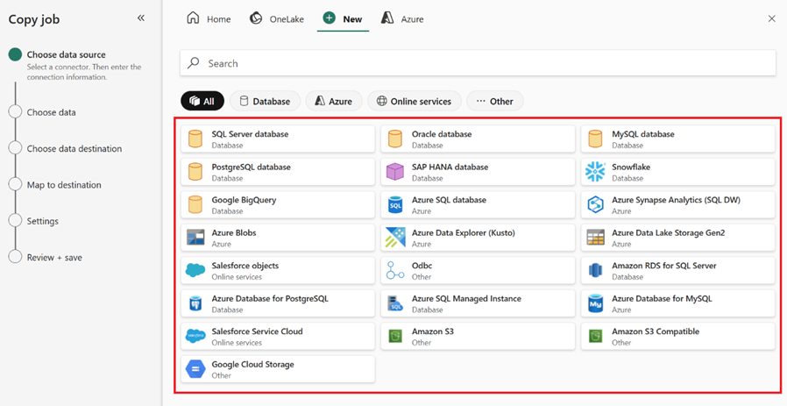This screenshot has width=787, height=406.
Task: Click the Azure Database for PostgreSQL icon
Action: (x=195, y=303)
